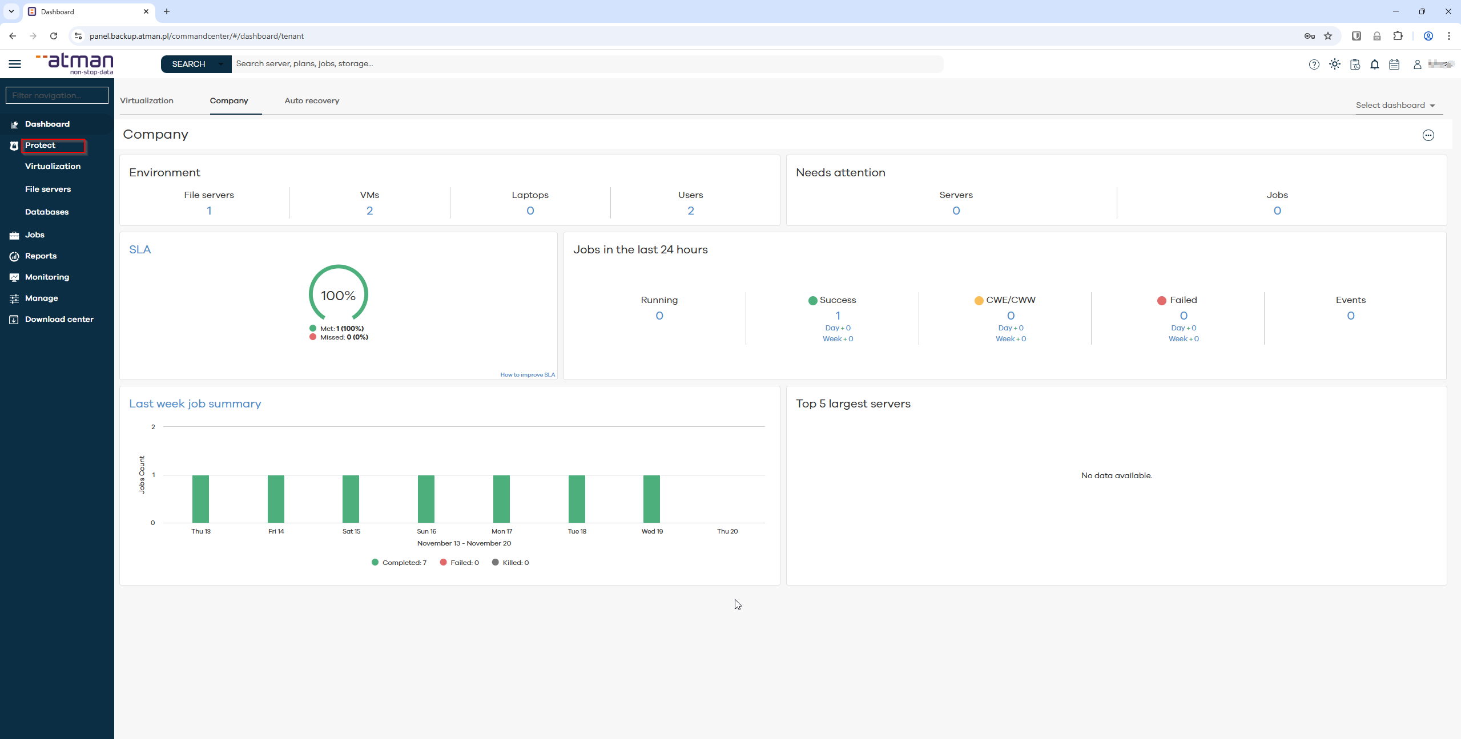Viewport: 1461px width, 739px height.
Task: Open Company dashboard ellipsis options
Action: pyautogui.click(x=1428, y=135)
